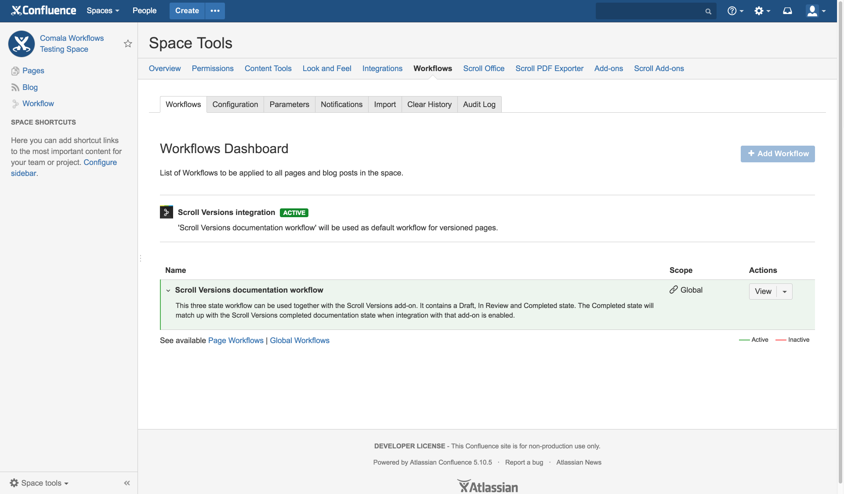
Task: Click the Page Workflows link
Action: point(235,340)
